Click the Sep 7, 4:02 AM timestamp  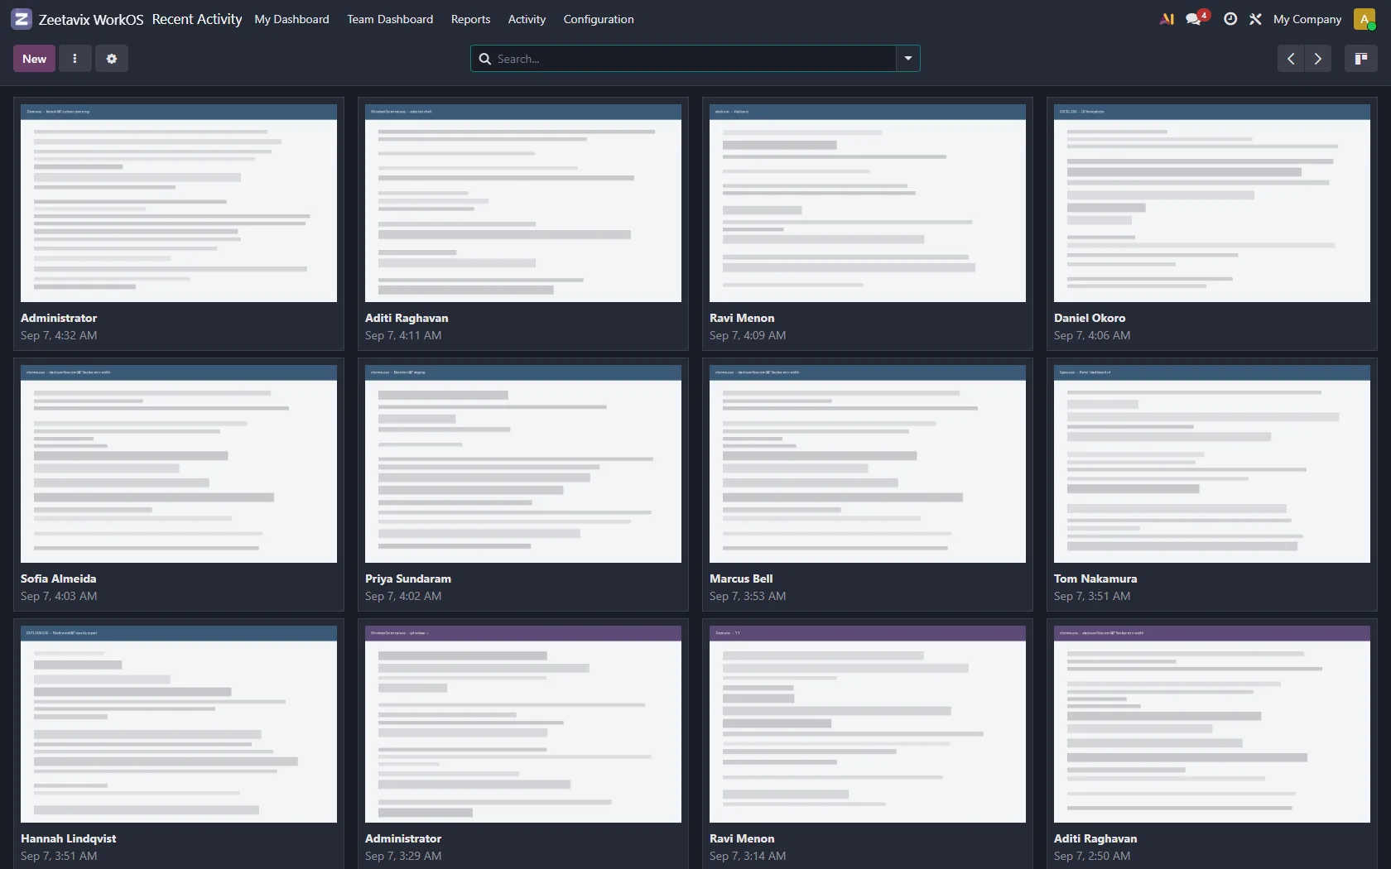[x=403, y=596]
